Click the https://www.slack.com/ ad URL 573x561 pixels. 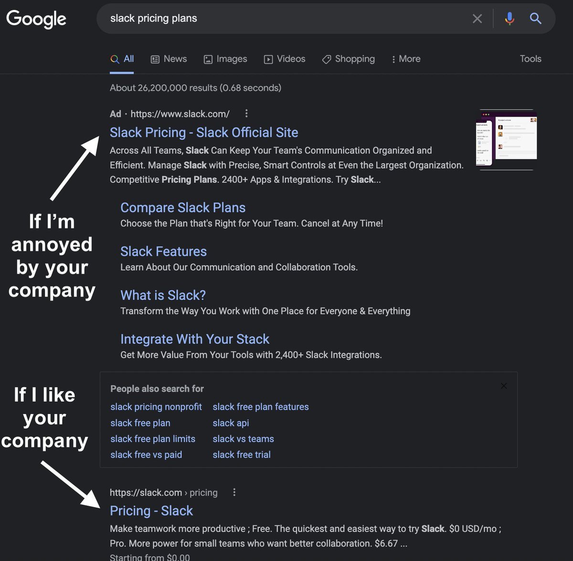click(180, 114)
